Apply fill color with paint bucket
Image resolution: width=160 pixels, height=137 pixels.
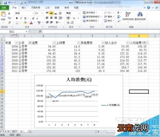coord(25,23)
